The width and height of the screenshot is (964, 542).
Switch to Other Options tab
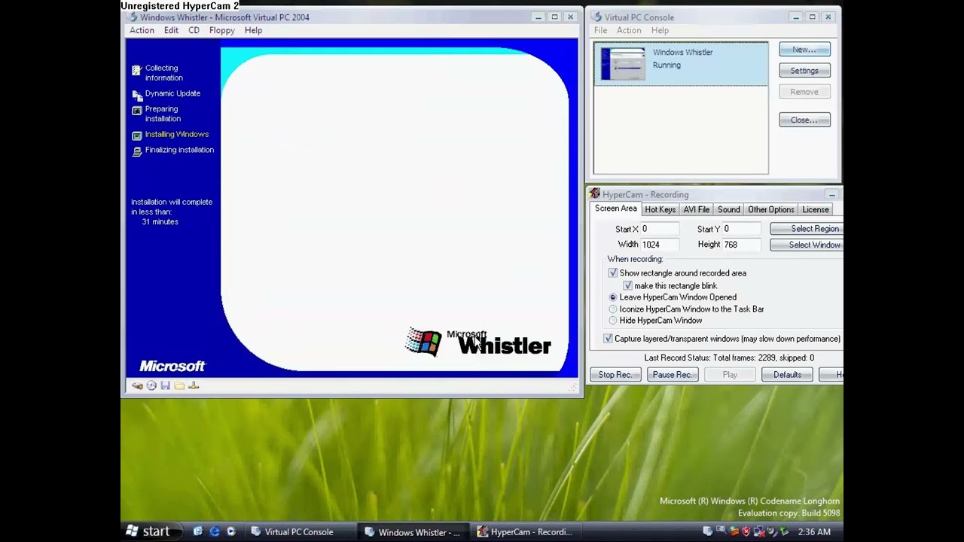[x=770, y=209]
